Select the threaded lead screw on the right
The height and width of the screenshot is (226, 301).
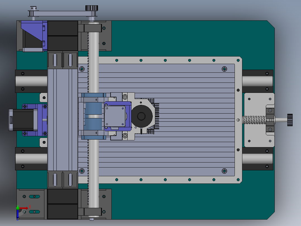[x=254, y=120]
